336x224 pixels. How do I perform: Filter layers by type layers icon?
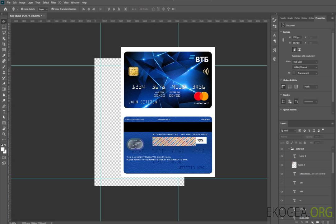(x=309, y=131)
